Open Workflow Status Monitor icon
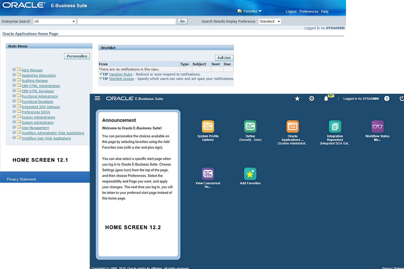Image resolution: width=404 pixels, height=269 pixels. pos(377,126)
